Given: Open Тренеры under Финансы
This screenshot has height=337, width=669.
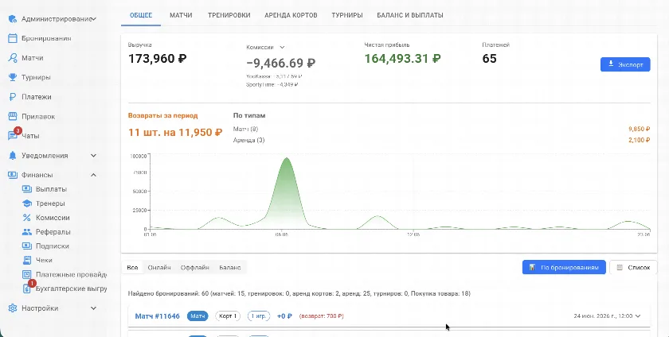Looking at the screenshot, I should tap(50, 203).
